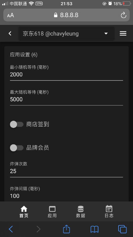Open Safari bookmarks book icon
The width and height of the screenshot is (133, 237).
tap(95, 229)
